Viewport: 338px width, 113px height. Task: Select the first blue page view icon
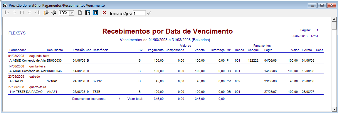[x=88, y=13]
